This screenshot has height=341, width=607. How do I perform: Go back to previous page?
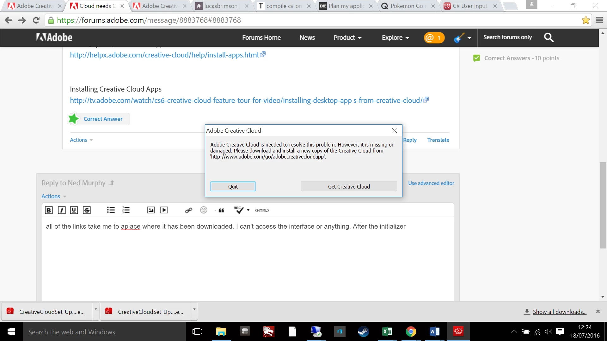pos(9,20)
